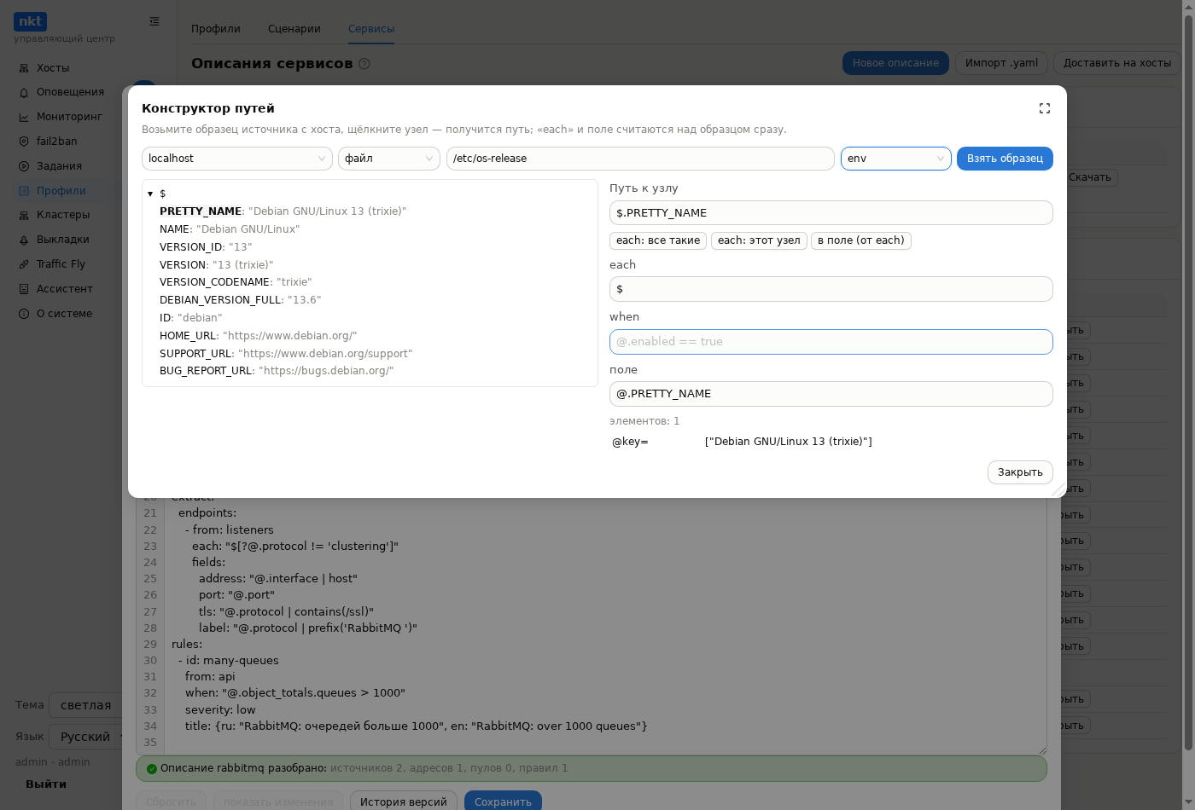Switch to the Профили tab

pos(216,29)
